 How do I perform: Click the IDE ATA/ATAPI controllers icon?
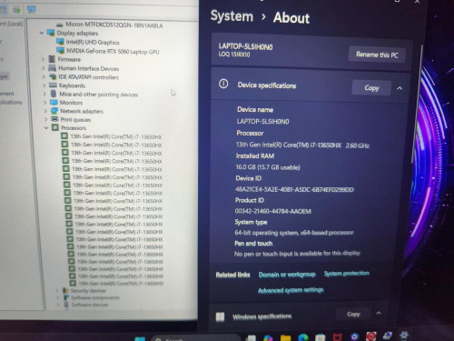click(53, 76)
